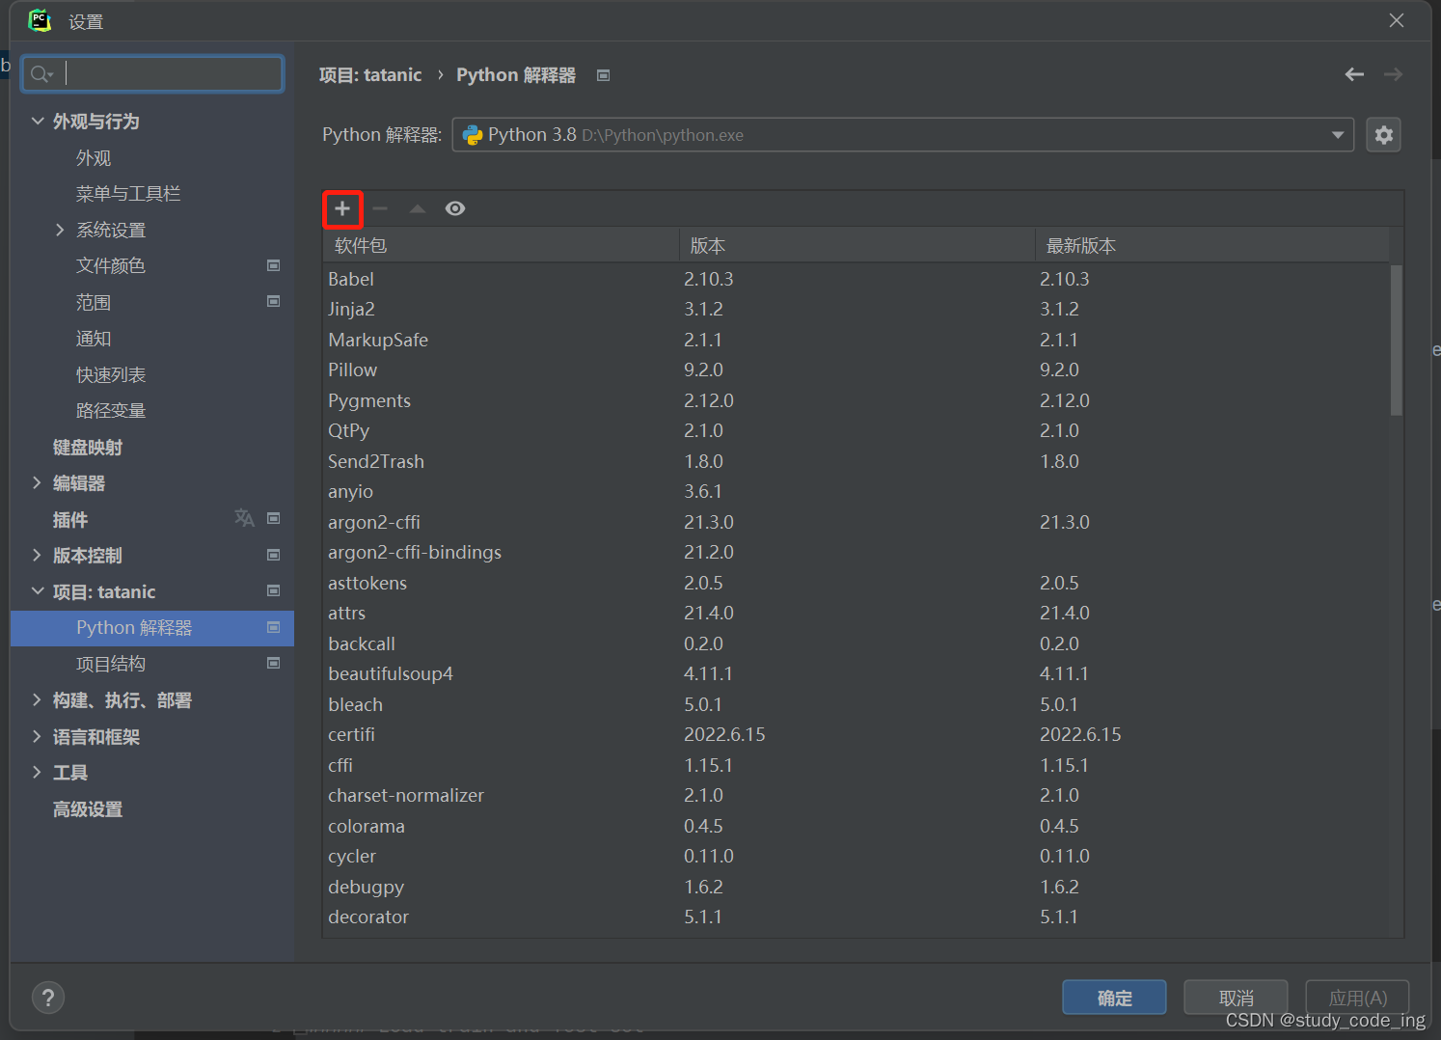Select the Babel package row
This screenshot has width=1441, height=1040.
pos(856,279)
